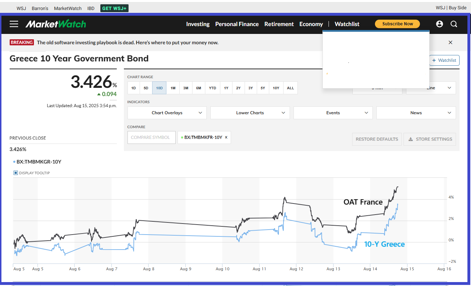This screenshot has width=471, height=286.
Task: Click the user profile account icon
Action: coord(440,24)
